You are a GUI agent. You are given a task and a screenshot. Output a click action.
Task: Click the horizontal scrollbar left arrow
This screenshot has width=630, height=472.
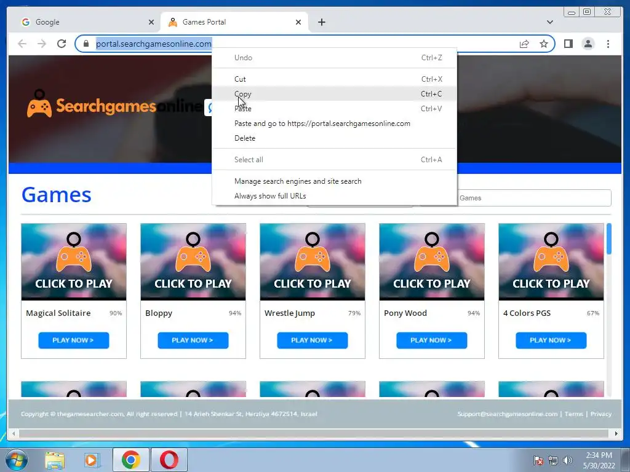pos(14,433)
